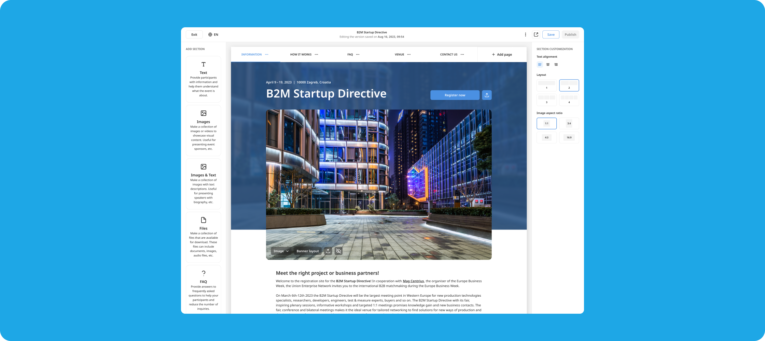765x341 pixels.
Task: Open options menu for FAQ tab
Action: click(358, 55)
